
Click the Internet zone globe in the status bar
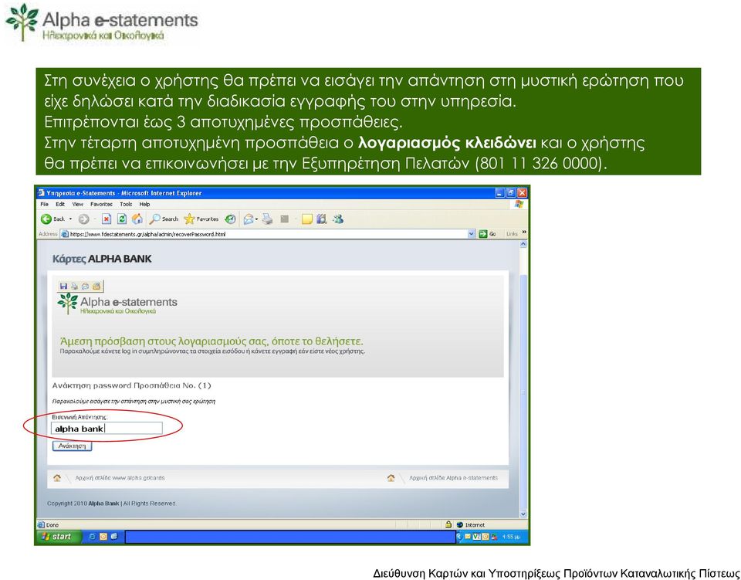[x=460, y=524]
